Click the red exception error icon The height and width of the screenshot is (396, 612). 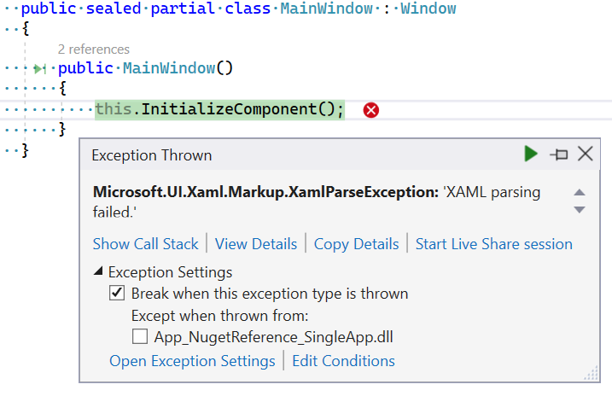371,110
